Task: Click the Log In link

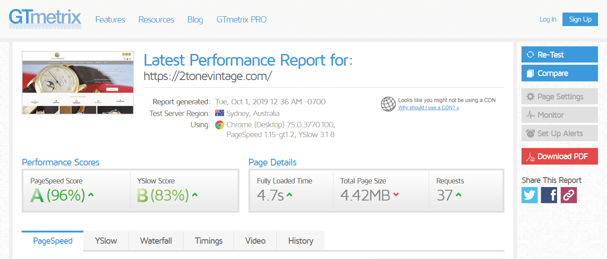Action: tap(548, 19)
